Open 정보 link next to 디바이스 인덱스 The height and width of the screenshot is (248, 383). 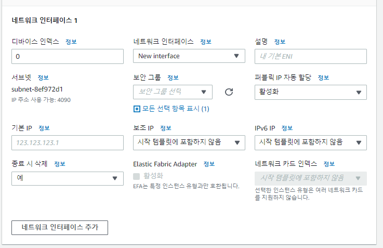[71, 42]
